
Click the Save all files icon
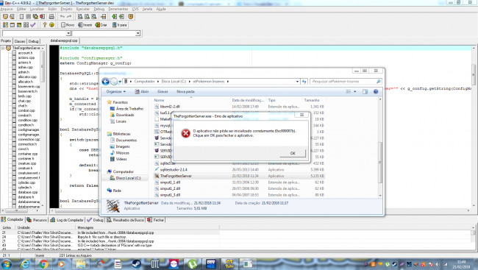coord(35,16)
